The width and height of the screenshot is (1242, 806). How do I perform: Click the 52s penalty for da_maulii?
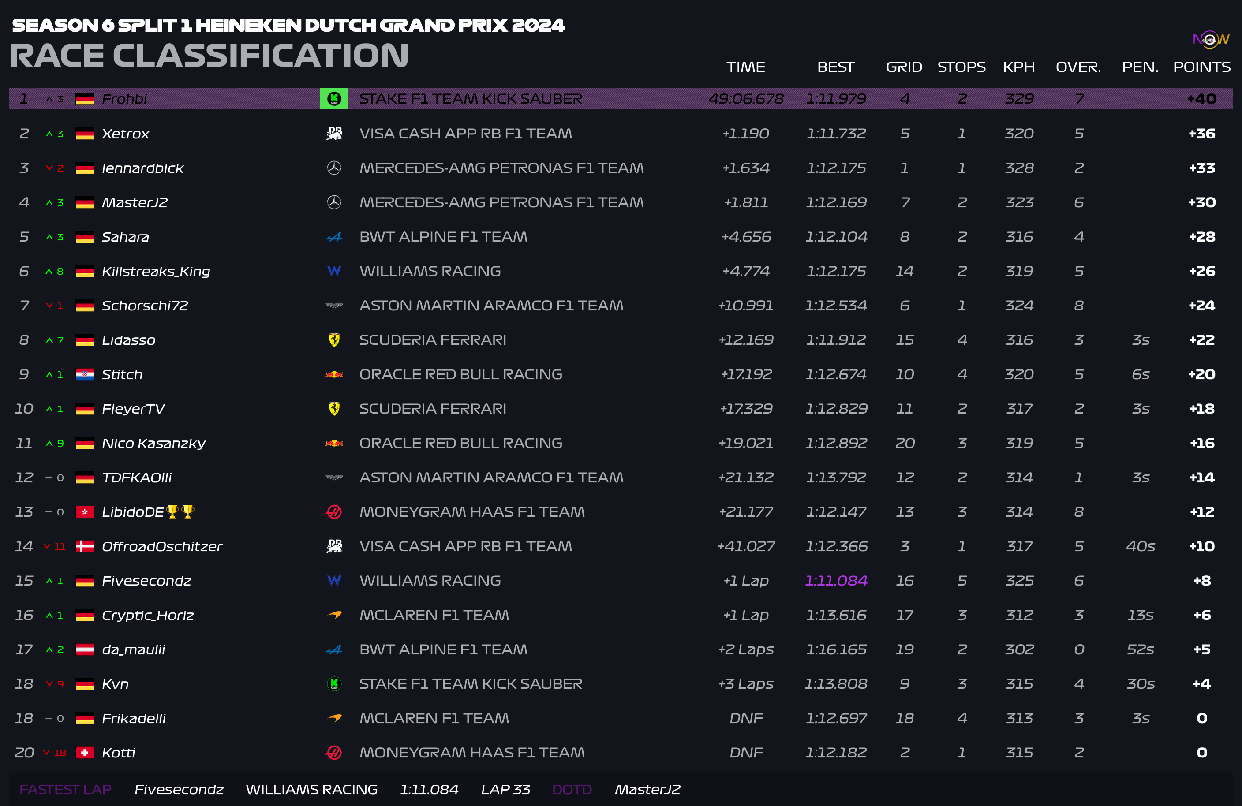1140,649
